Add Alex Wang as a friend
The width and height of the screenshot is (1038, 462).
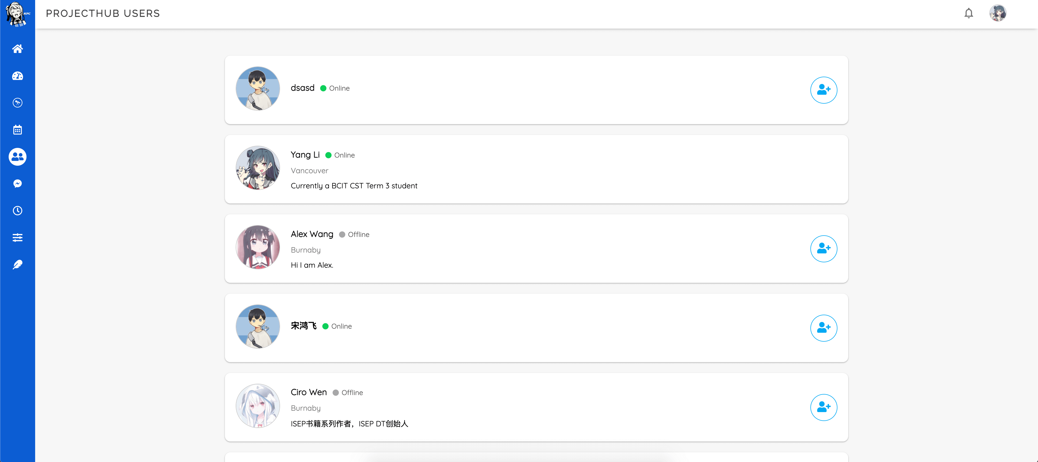pos(823,248)
